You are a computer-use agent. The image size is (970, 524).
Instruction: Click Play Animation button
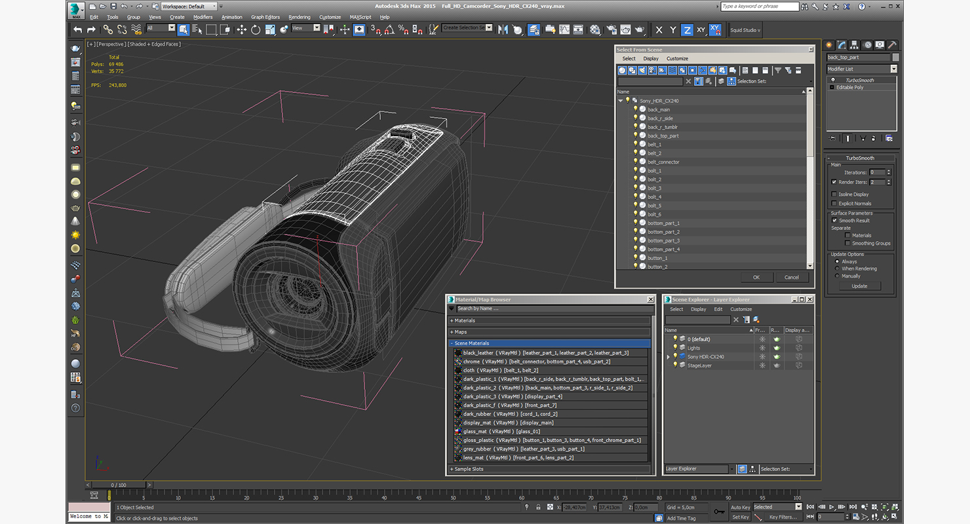click(832, 507)
